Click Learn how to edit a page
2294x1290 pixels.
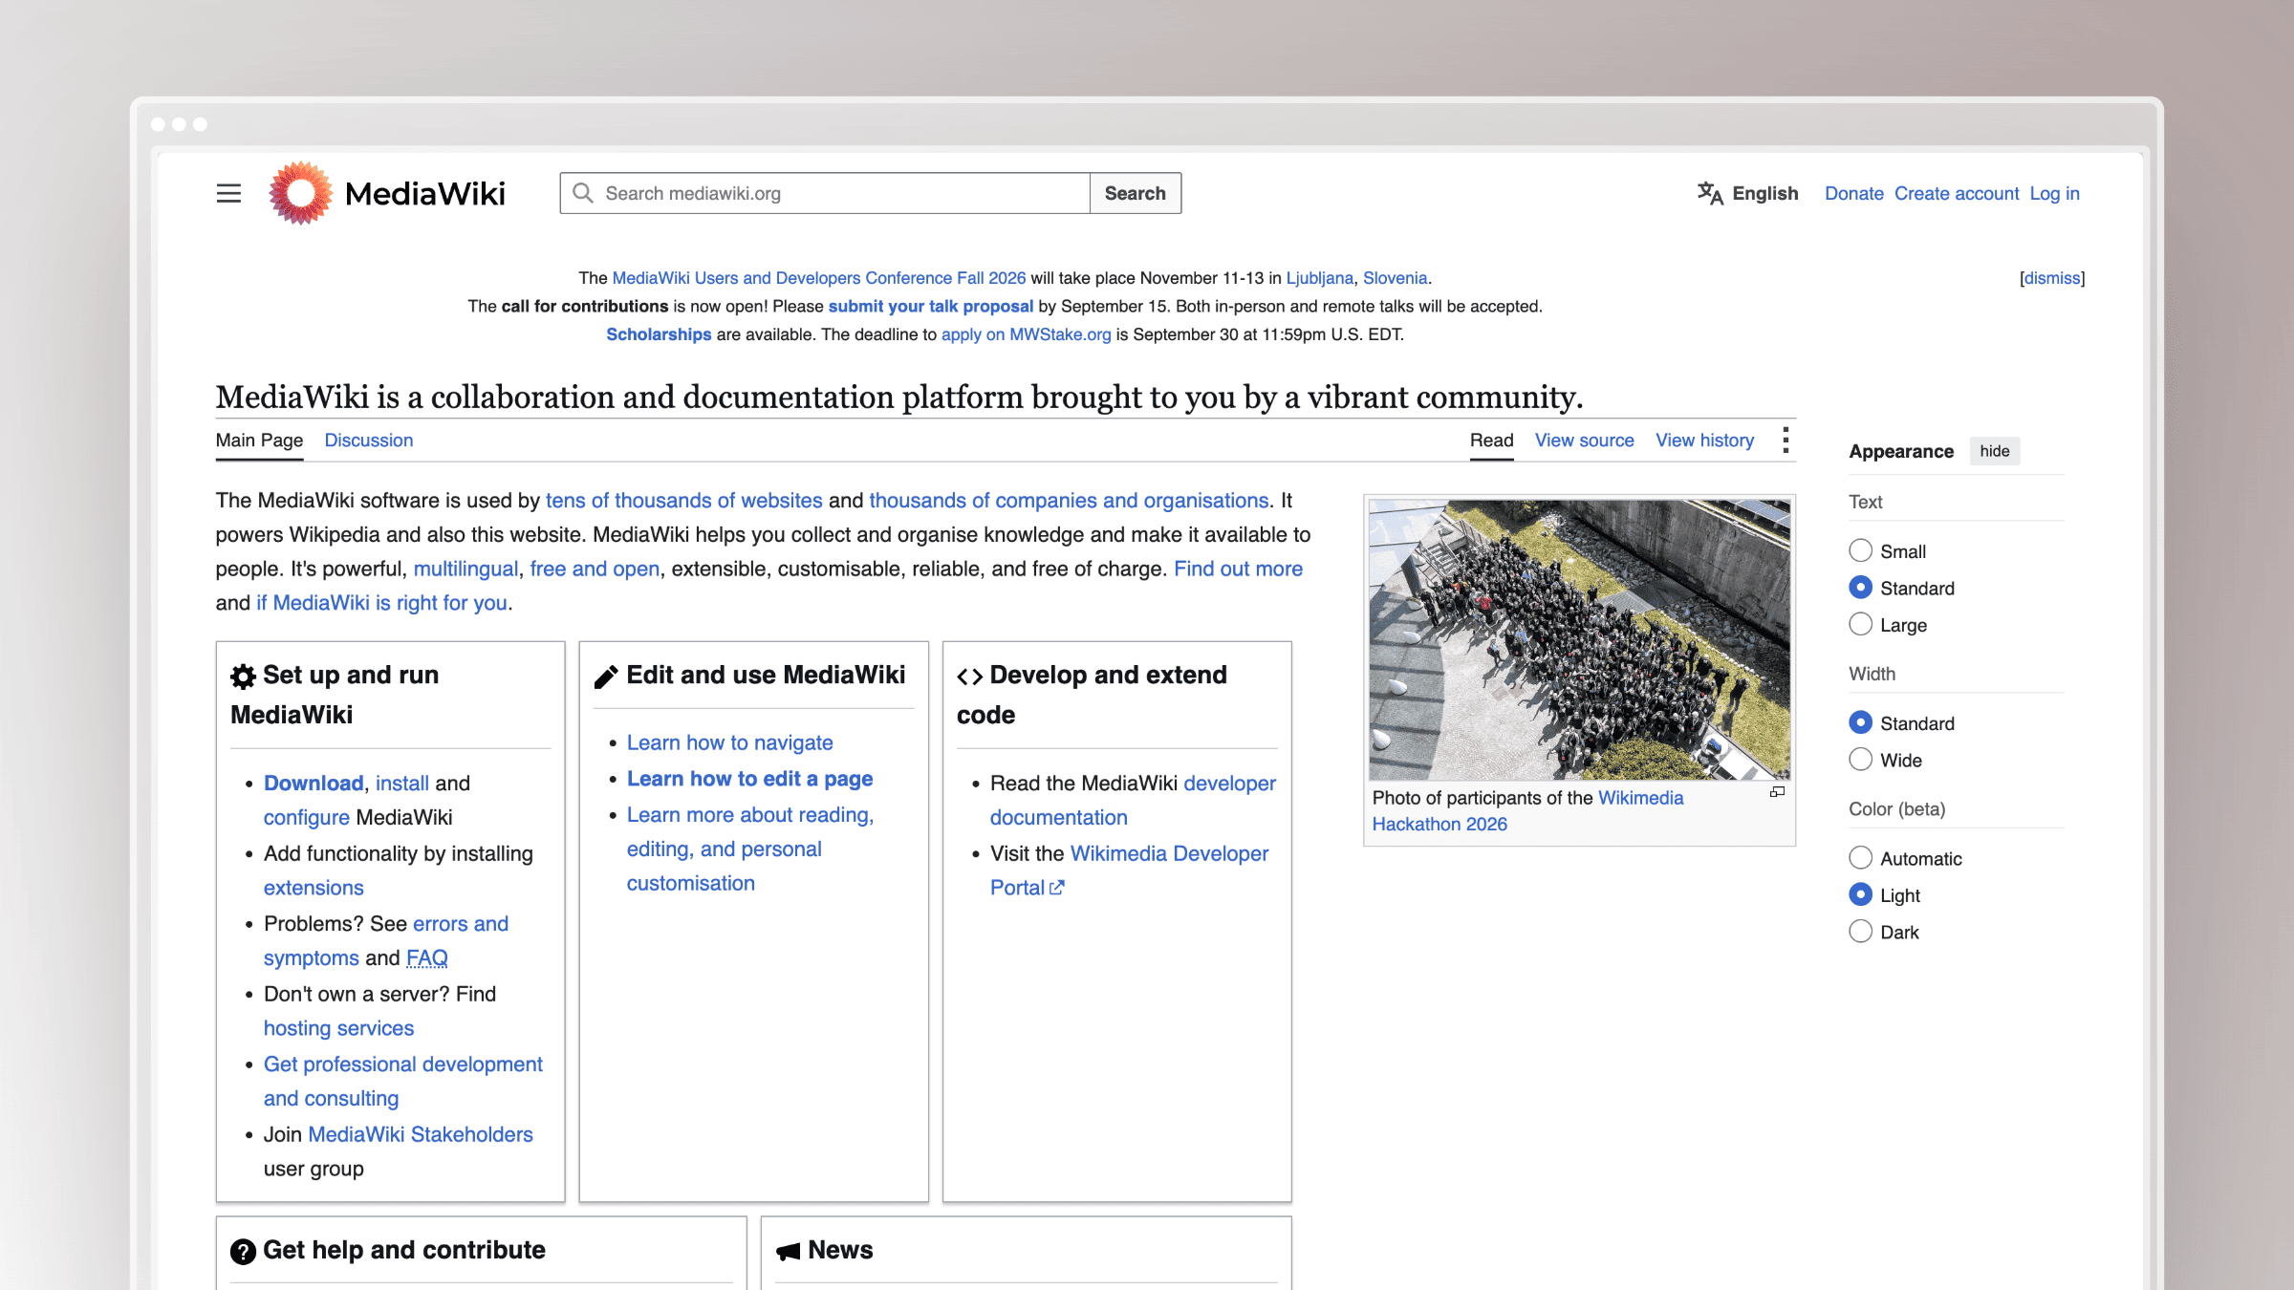[749, 780]
